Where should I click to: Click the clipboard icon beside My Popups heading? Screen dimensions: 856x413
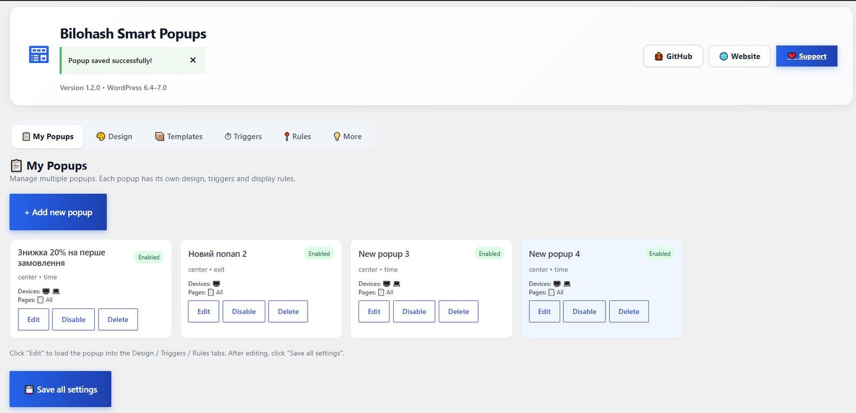17,166
